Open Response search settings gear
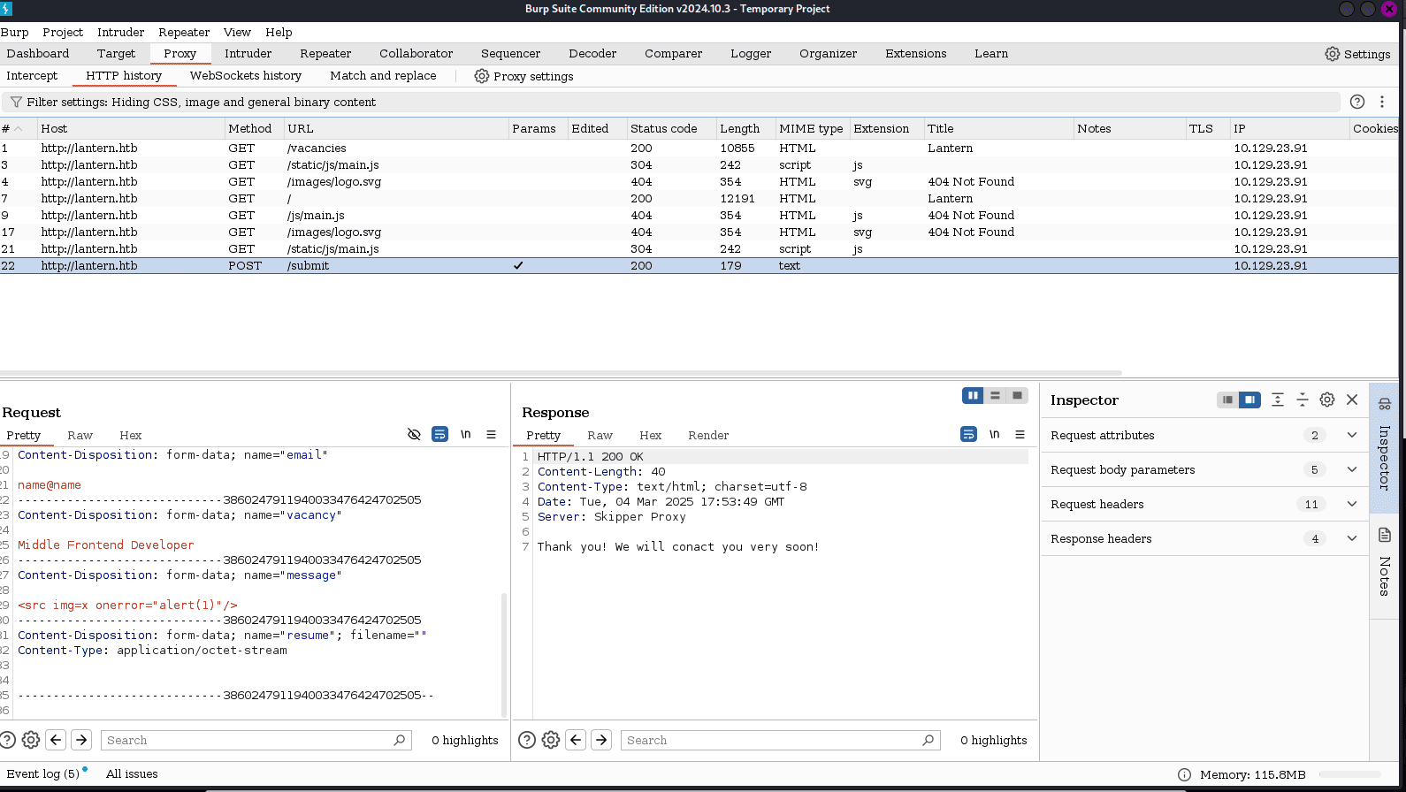The height and width of the screenshot is (792, 1406). 551,740
